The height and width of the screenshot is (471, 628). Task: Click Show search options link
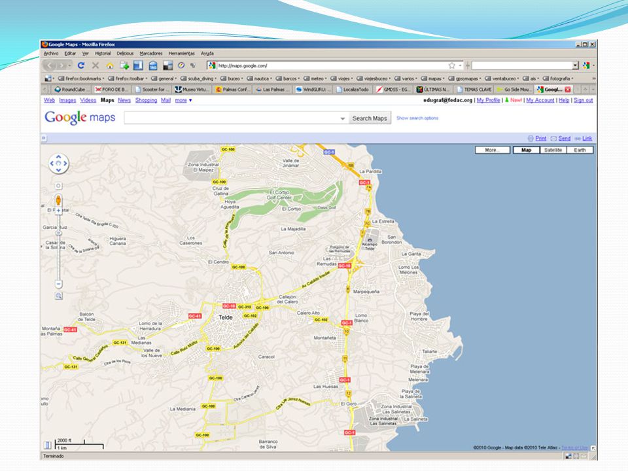coord(417,118)
